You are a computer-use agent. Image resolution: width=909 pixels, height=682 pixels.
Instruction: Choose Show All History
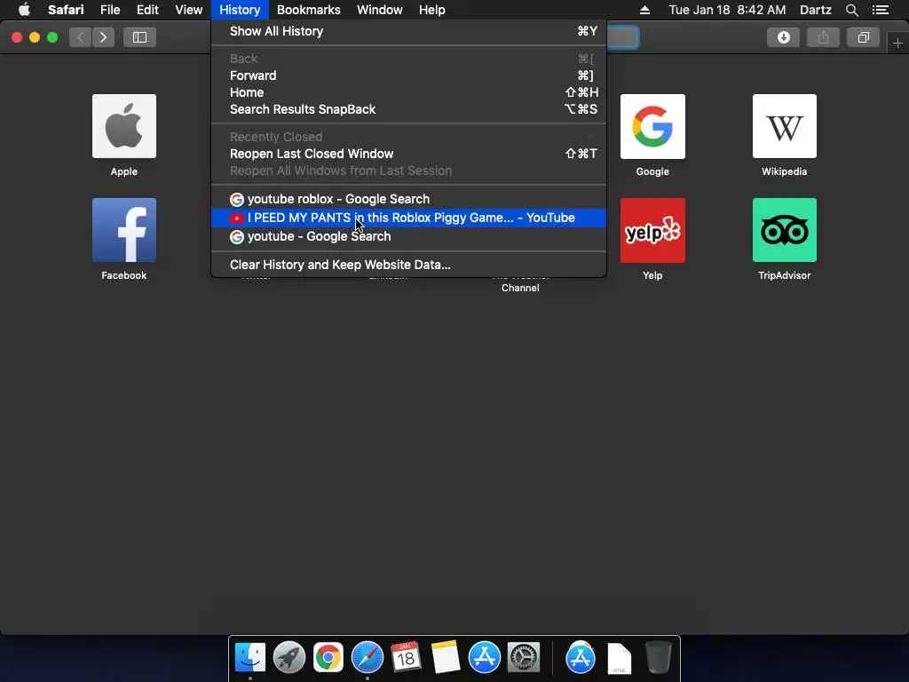408,31
